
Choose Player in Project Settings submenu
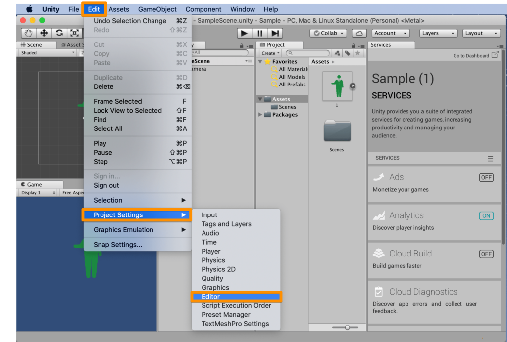click(x=236, y=251)
